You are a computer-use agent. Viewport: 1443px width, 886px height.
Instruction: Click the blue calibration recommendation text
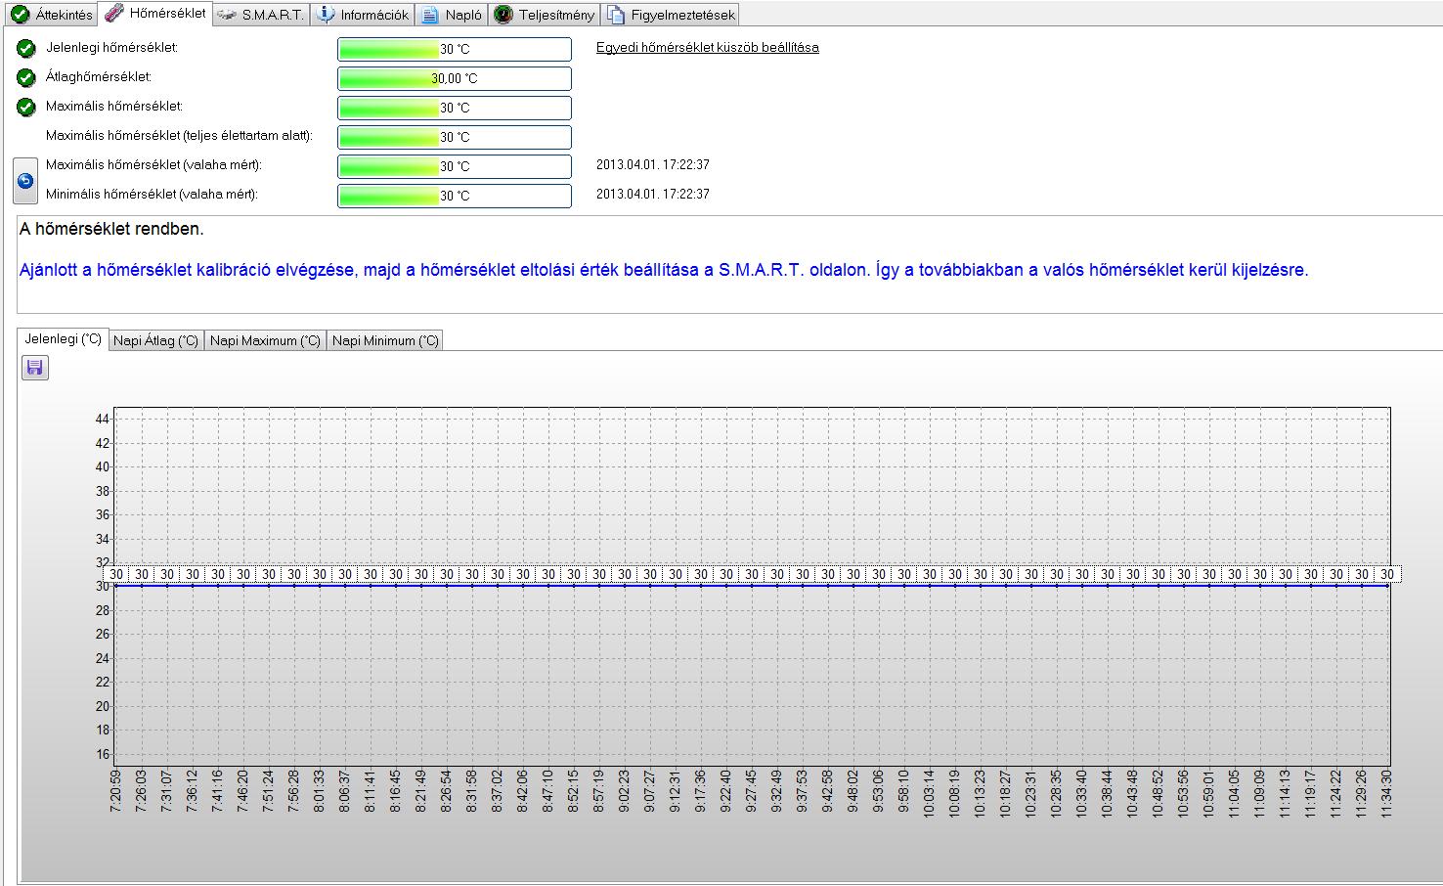tap(664, 270)
